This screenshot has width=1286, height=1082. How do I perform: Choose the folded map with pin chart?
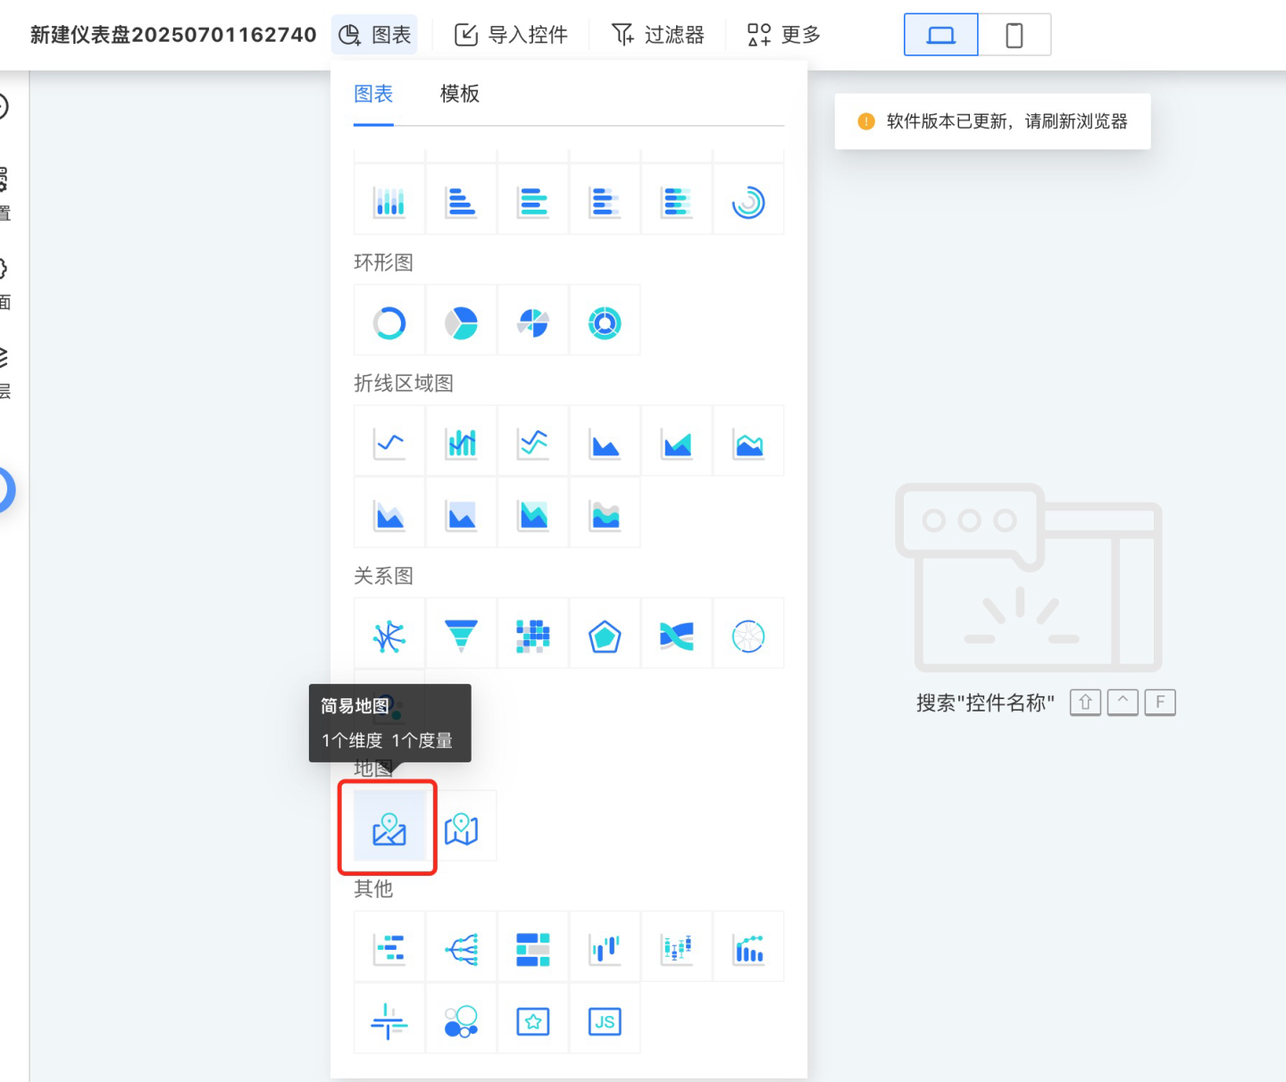462,828
